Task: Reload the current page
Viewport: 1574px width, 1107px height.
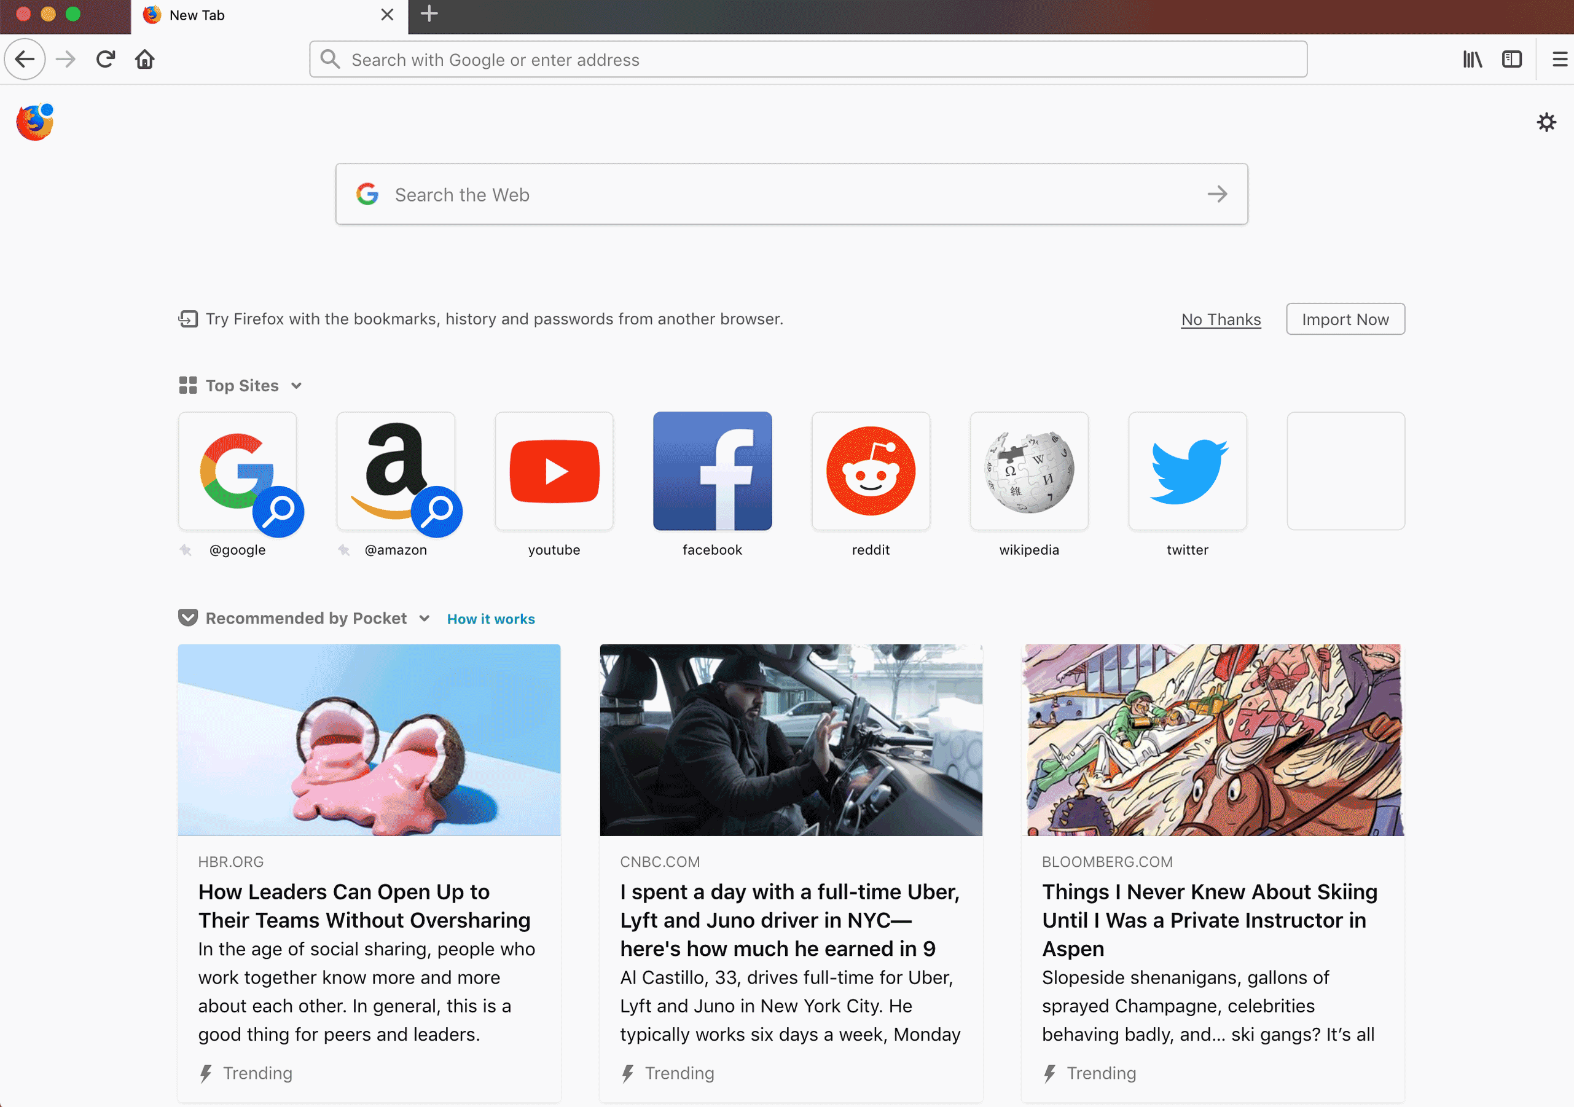Action: tap(106, 60)
